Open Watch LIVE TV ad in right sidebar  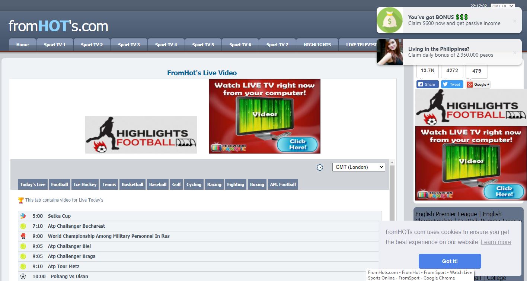click(471, 163)
